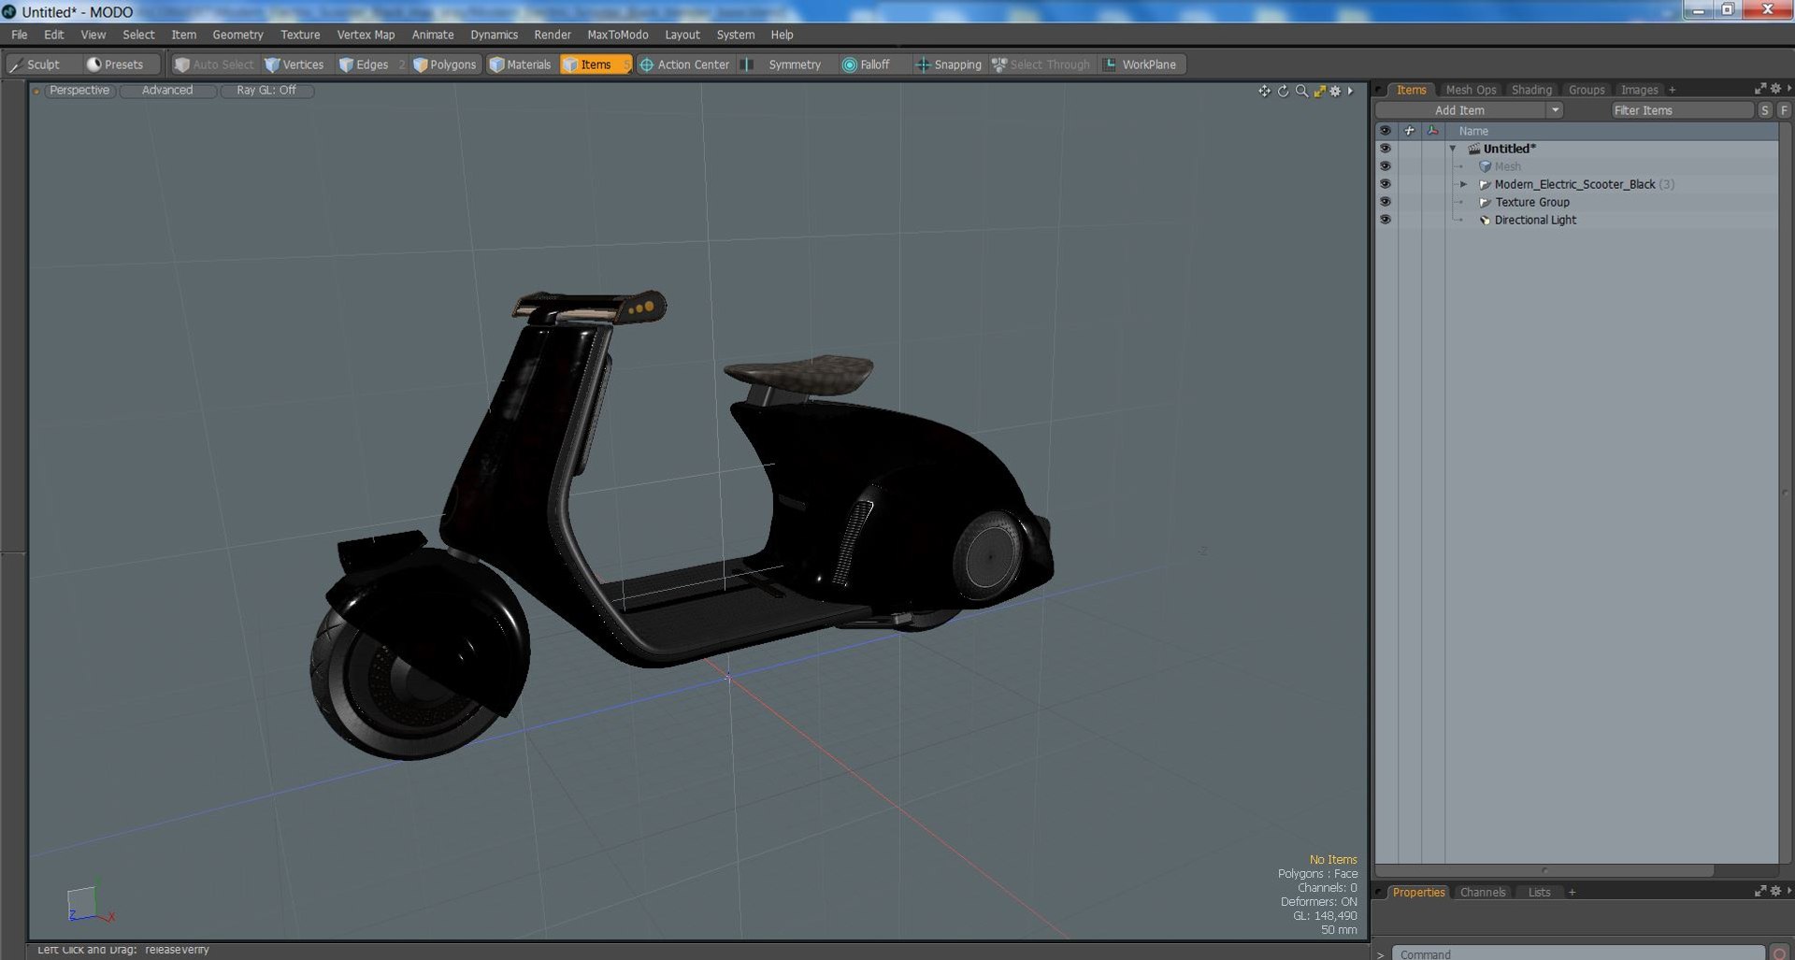The width and height of the screenshot is (1795, 960).
Task: Click the viewport rotate icon
Action: [1283, 91]
